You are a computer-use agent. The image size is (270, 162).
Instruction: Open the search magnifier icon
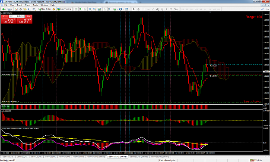[262, 9]
